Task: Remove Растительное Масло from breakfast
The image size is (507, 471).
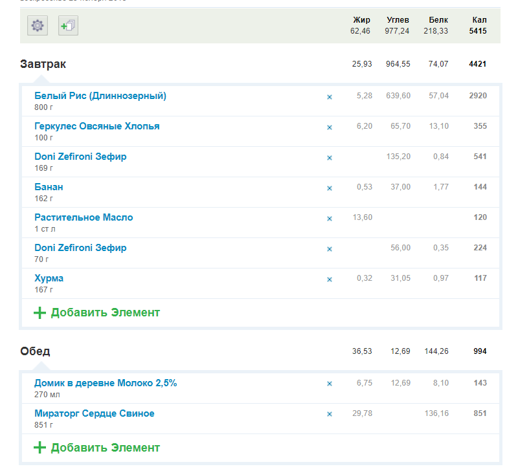Action: point(329,219)
